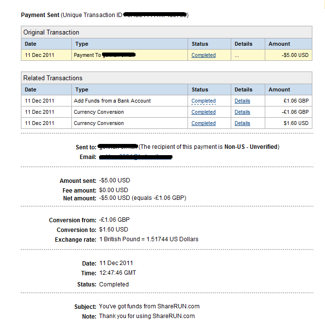Click the Related Transactions section header

pos(53,78)
